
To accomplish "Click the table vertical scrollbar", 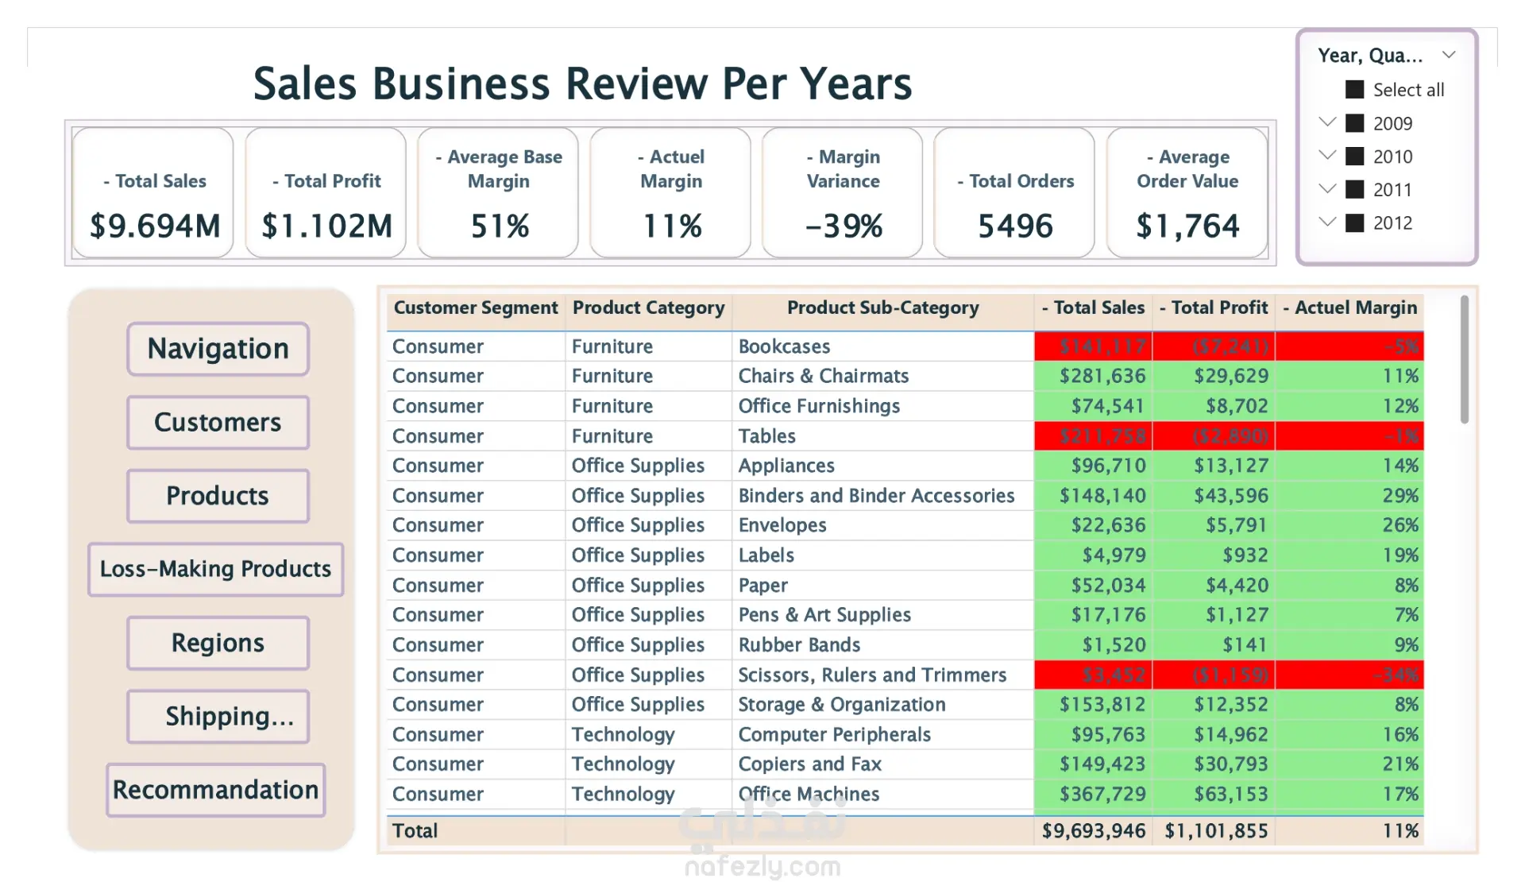I will click(1464, 359).
